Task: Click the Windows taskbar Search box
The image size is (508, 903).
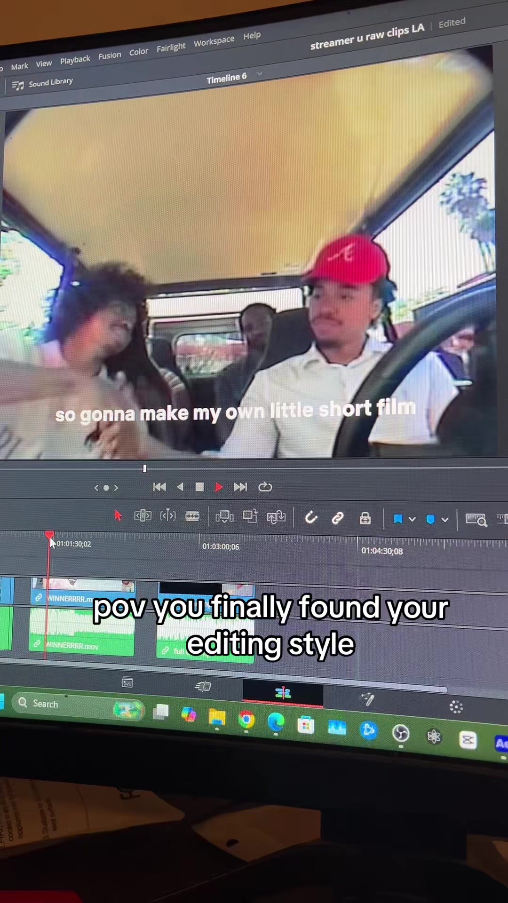Action: (x=78, y=705)
